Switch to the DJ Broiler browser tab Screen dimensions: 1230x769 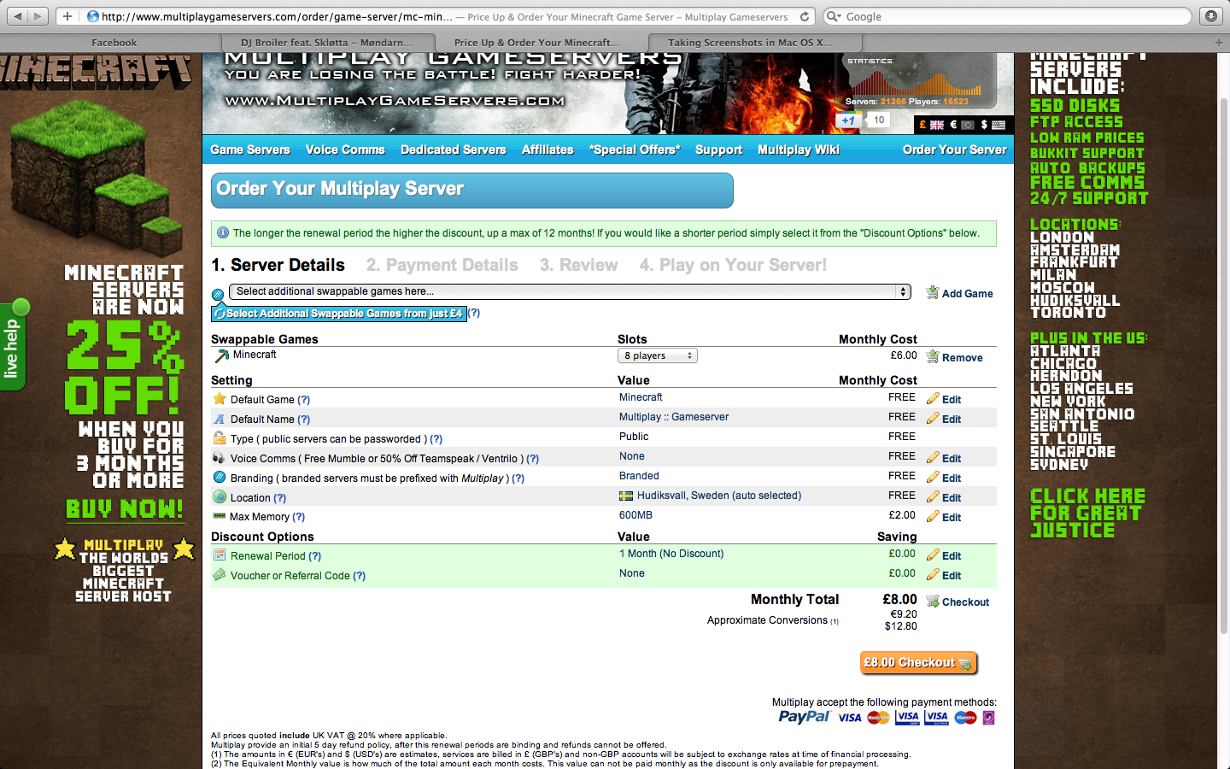point(327,42)
